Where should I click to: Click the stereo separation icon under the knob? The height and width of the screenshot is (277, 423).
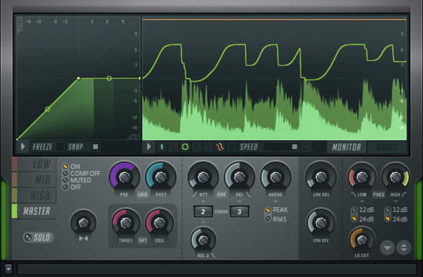point(83,239)
